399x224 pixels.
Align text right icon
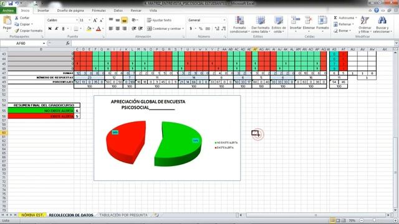coord(124,29)
